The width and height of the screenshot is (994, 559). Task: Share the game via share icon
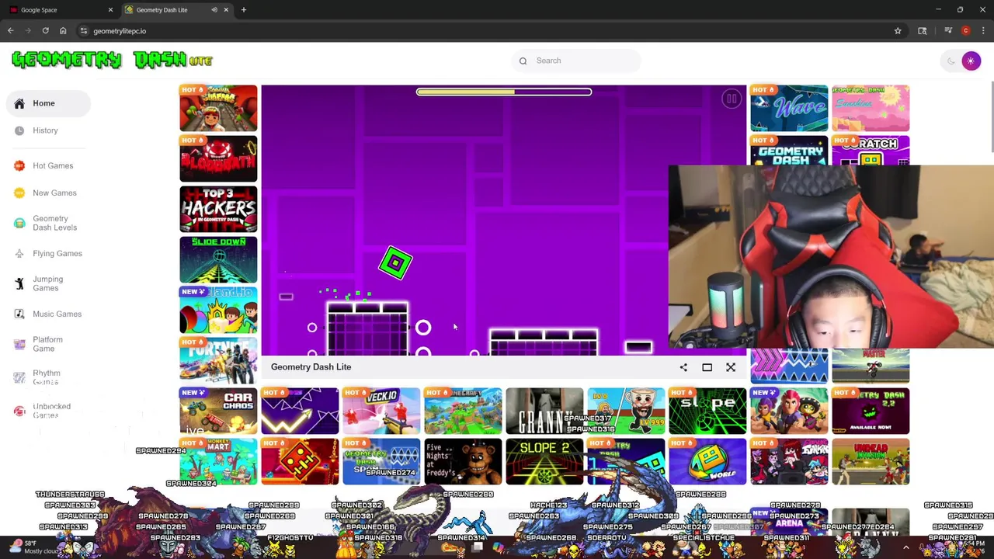click(x=683, y=367)
